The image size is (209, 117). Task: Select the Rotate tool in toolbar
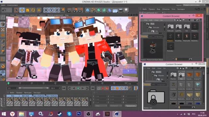point(33,10)
